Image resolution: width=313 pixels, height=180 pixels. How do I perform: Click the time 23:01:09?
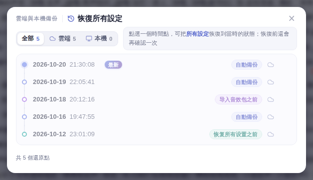click(82, 134)
